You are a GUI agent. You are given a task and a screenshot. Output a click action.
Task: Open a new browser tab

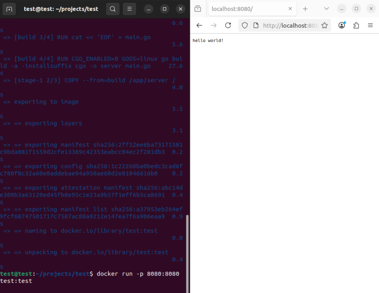coord(305,9)
